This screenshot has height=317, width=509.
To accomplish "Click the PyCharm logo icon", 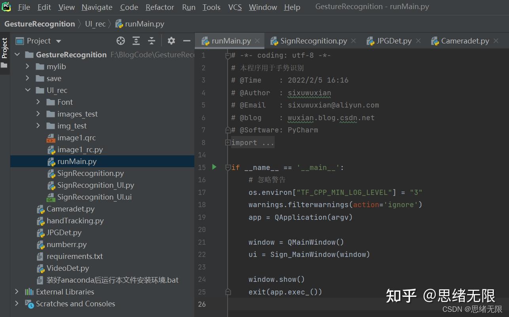I will coord(6,7).
